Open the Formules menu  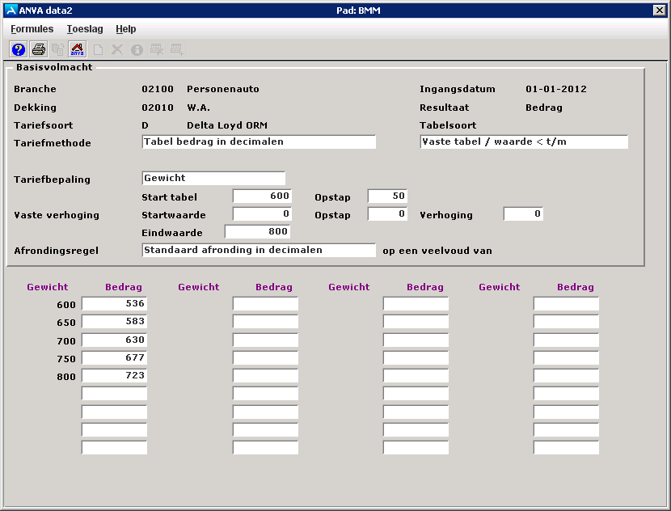tap(32, 29)
